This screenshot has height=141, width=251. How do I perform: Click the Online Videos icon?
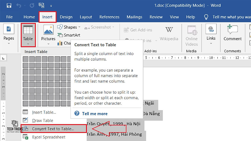[192, 30]
